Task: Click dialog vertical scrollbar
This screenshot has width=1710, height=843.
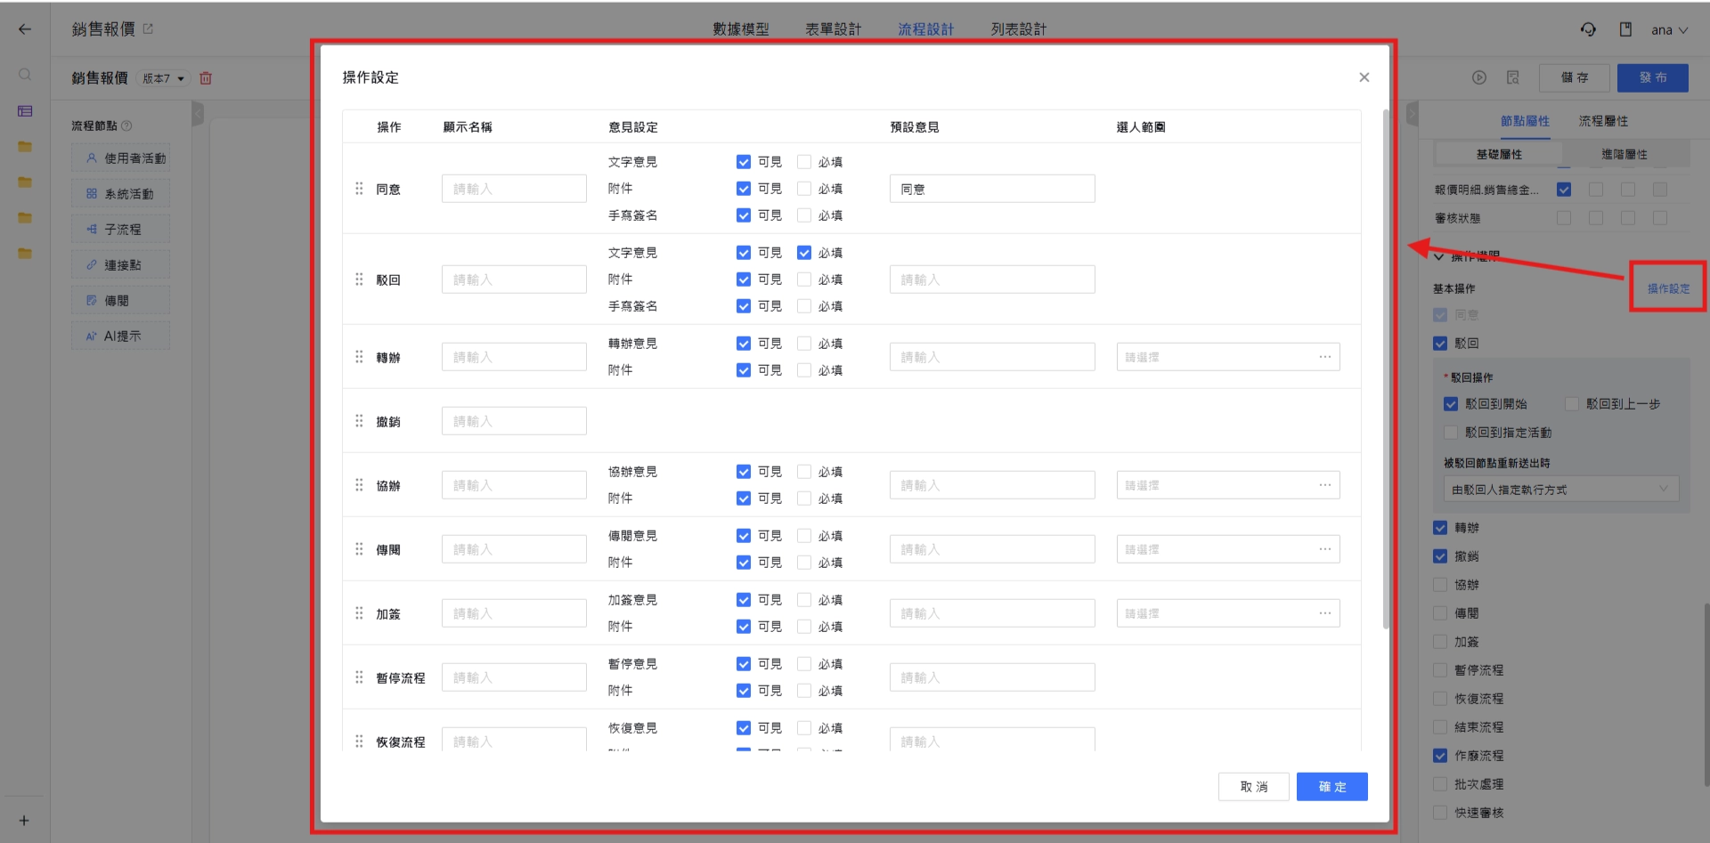Action: 1386,369
